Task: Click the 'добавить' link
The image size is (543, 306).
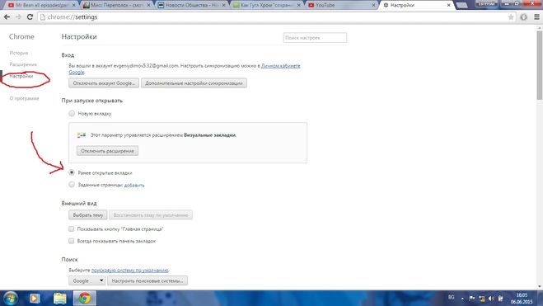Action: [134, 185]
